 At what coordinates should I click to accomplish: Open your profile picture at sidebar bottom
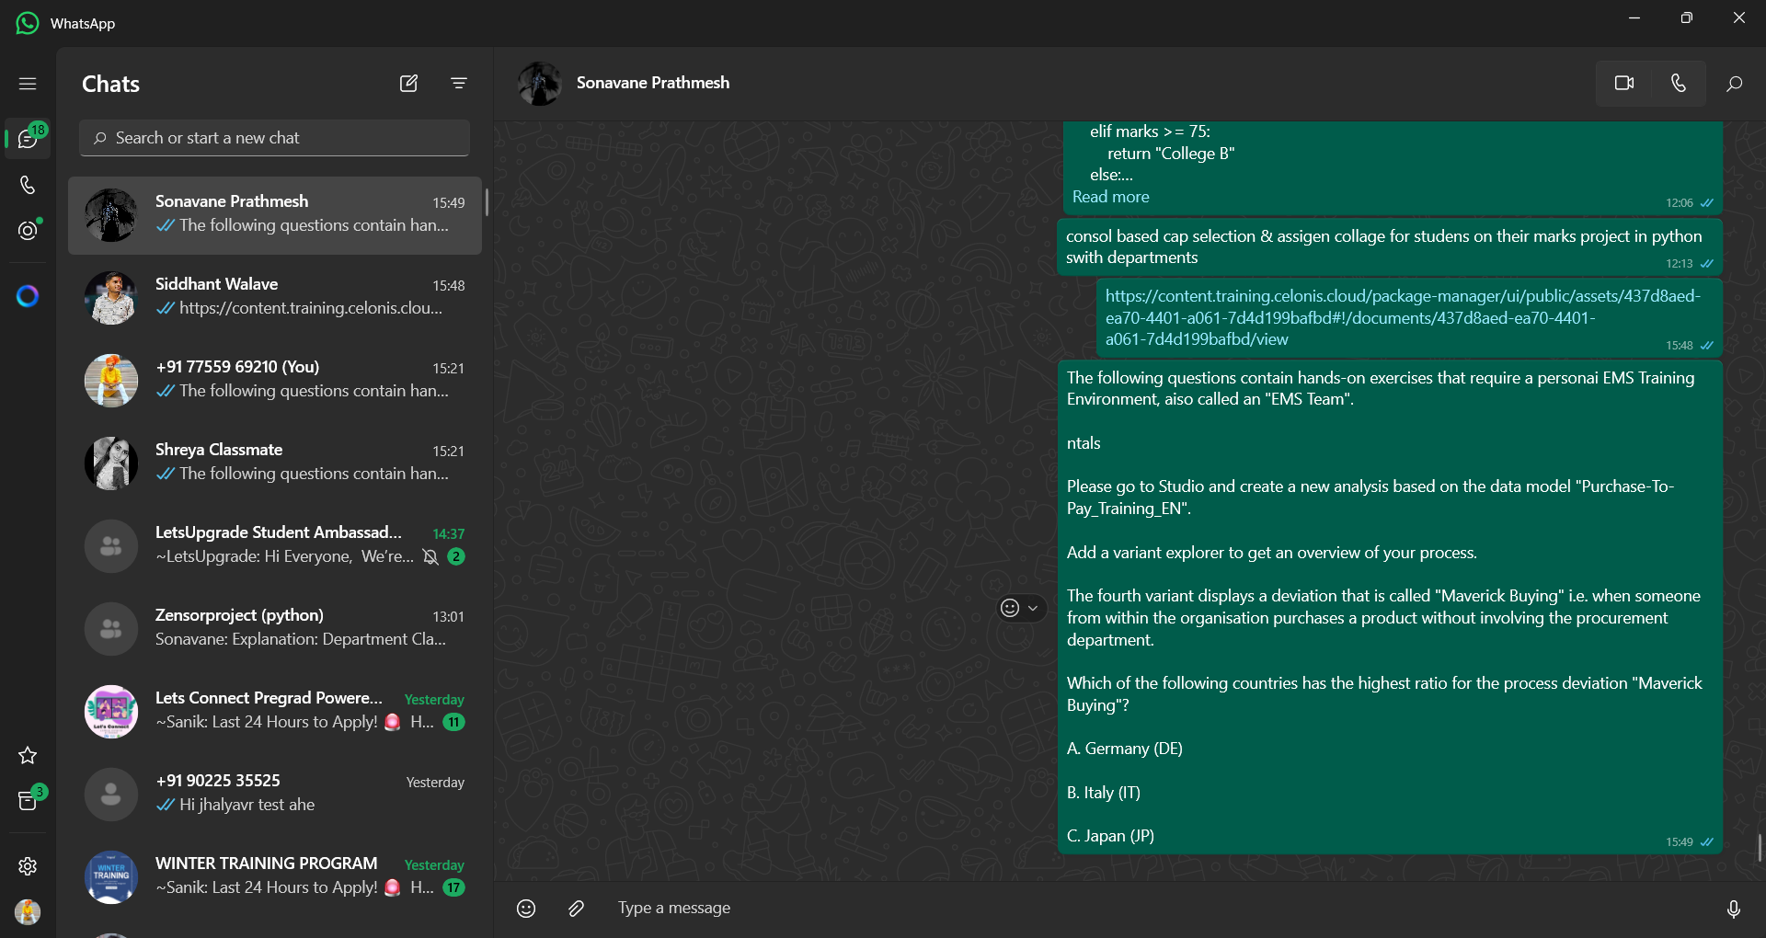pyautogui.click(x=28, y=911)
